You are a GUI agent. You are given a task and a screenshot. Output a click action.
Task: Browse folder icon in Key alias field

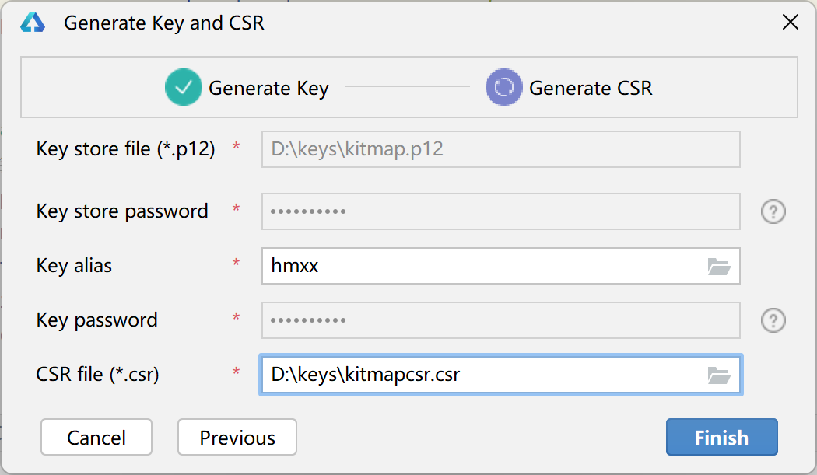719,267
